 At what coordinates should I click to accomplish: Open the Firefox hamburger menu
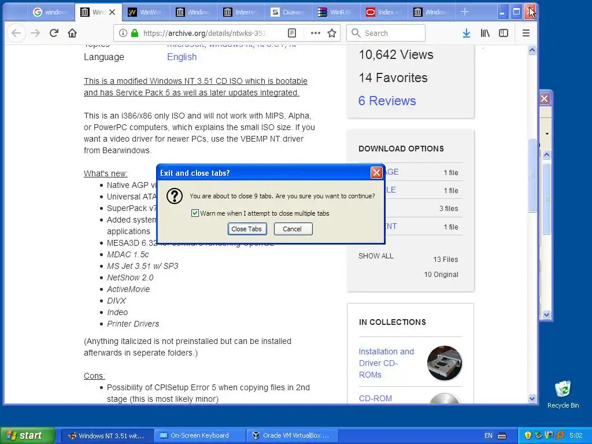pos(526,33)
